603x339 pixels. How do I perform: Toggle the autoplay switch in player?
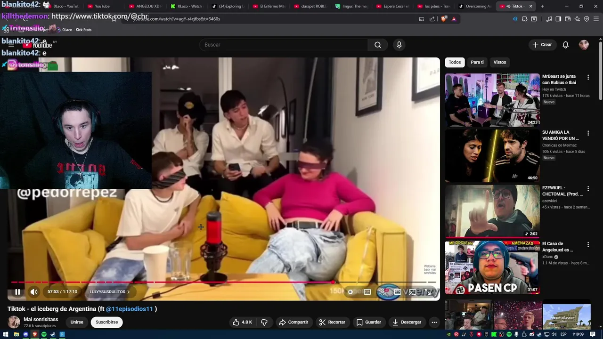[x=350, y=292]
